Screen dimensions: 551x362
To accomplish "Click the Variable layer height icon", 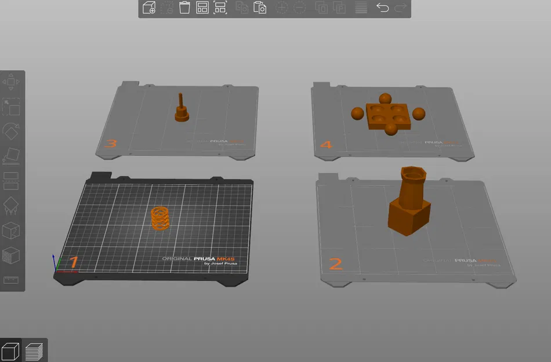I will click(361, 8).
